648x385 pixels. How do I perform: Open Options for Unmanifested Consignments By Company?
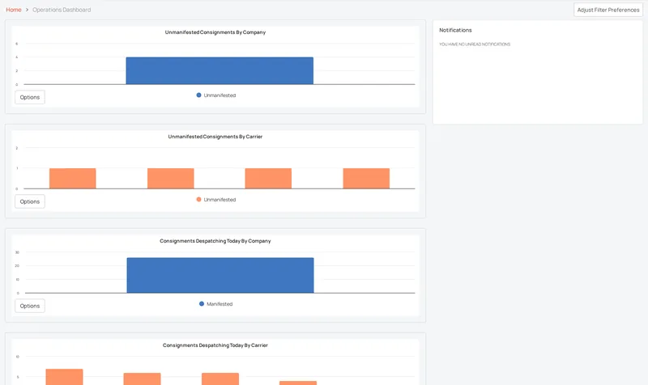(30, 97)
